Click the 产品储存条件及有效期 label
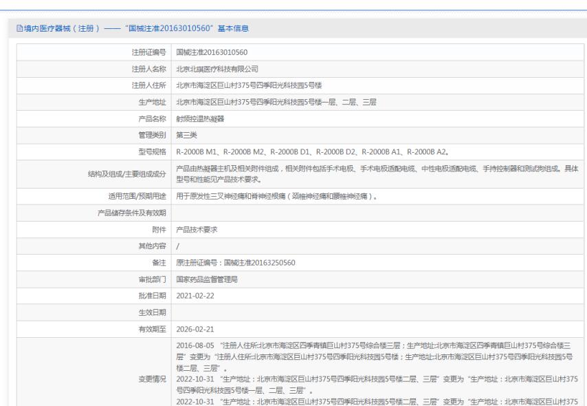Screen dimensions: 587x406 click(132, 213)
